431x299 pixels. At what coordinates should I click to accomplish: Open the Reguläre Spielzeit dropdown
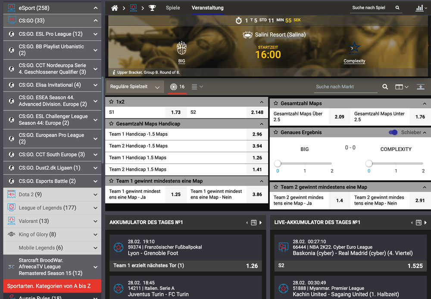coord(135,87)
